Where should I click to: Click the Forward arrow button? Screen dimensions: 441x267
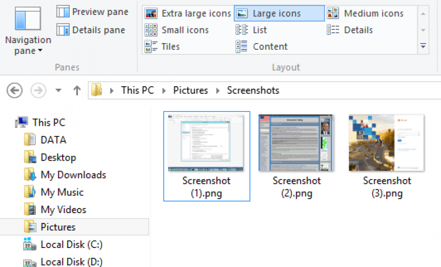pyautogui.click(x=38, y=90)
